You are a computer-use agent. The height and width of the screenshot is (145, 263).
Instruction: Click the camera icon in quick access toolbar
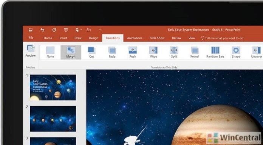pos(88,30)
